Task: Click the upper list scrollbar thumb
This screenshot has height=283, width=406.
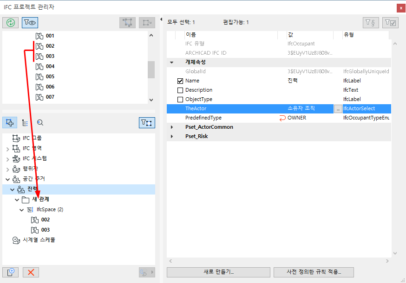Action: (x=151, y=69)
